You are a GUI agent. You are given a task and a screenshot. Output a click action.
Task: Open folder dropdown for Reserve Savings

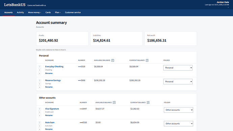click(x=178, y=82)
